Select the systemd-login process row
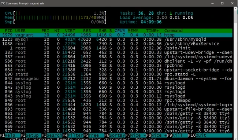Image resolution: width=238 pixels, height=140 pixels. point(116,105)
